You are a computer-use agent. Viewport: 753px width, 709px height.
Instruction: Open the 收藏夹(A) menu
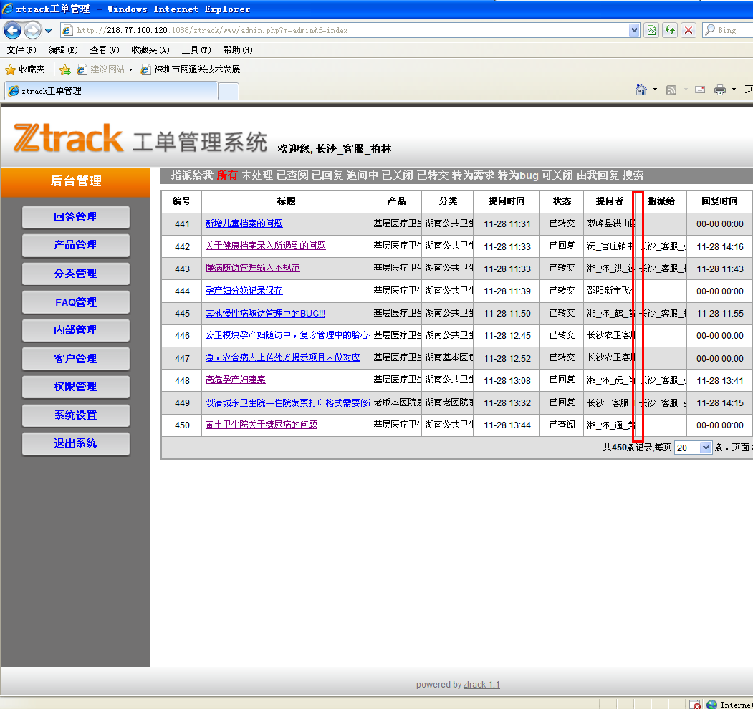(150, 50)
